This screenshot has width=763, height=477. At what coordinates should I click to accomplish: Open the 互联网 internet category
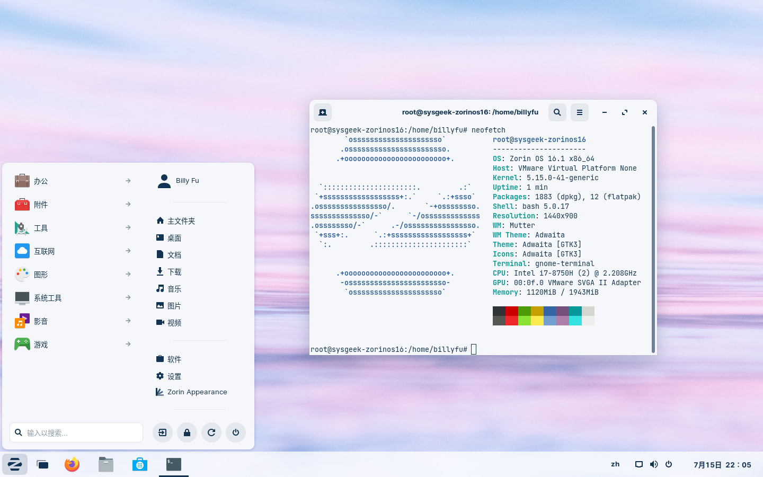pos(73,251)
